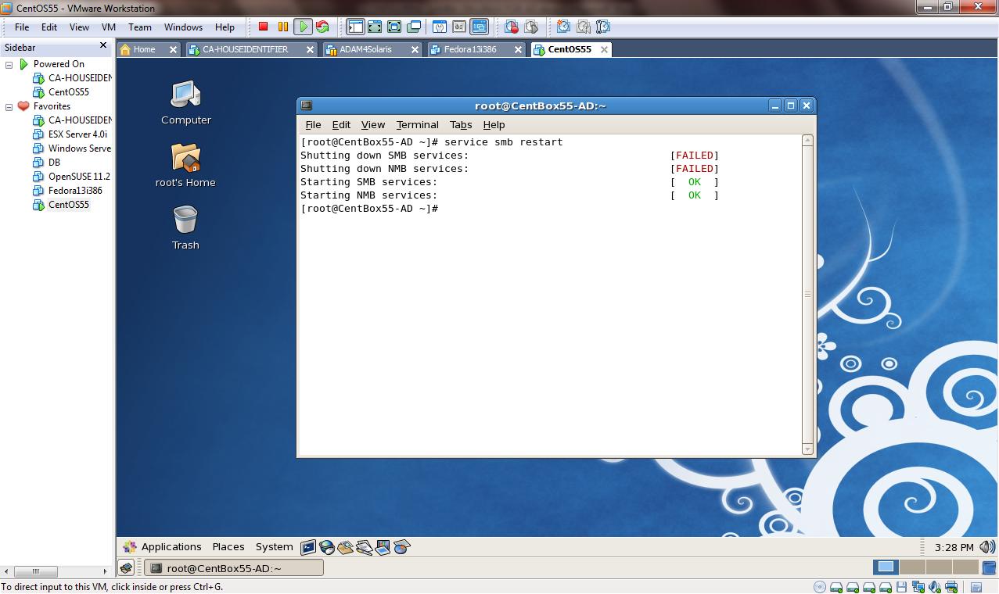The height and width of the screenshot is (594, 999).
Task: Launch the word processor panel icon
Action: tap(365, 547)
